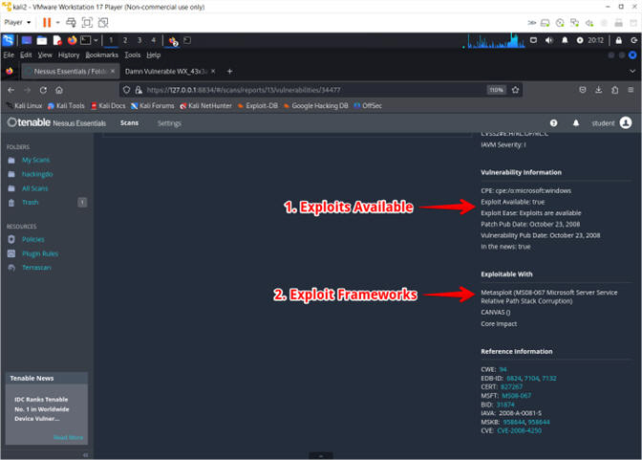
Task: Open the Nessus notifications bell
Action: (x=576, y=123)
